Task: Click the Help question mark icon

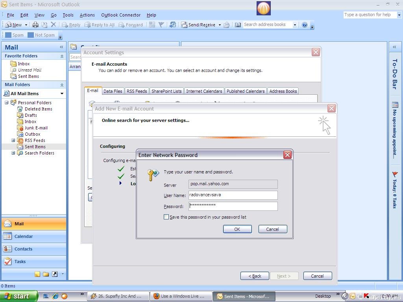Action: point(305,25)
